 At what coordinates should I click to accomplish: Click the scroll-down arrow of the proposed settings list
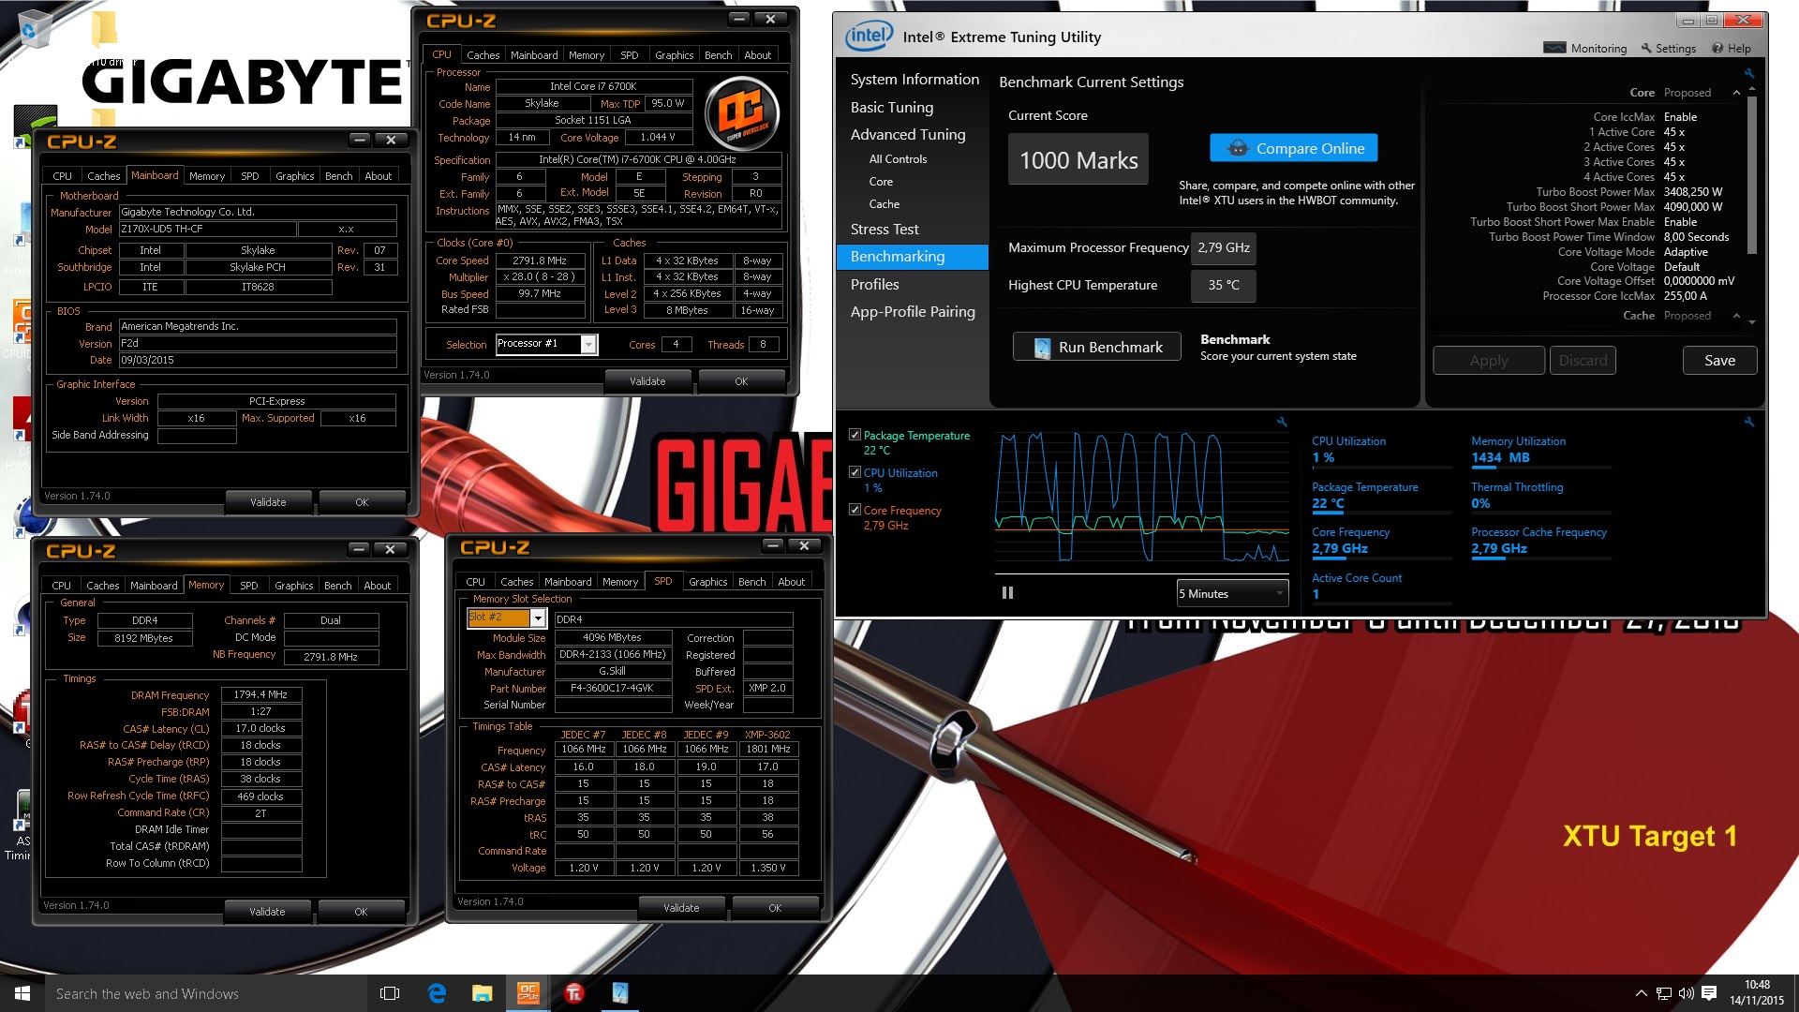(1751, 322)
